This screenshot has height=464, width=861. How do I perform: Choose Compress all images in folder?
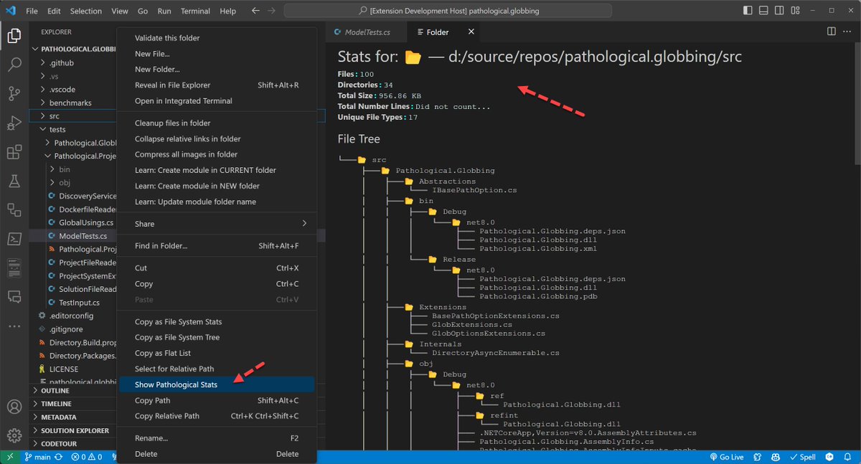[217, 154]
